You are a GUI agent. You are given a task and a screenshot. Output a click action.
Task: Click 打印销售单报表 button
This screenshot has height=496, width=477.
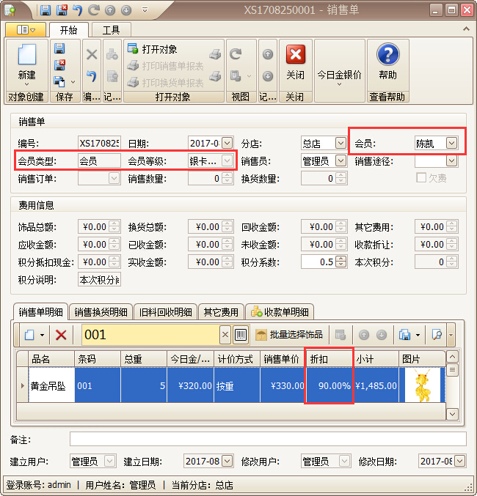coord(165,66)
